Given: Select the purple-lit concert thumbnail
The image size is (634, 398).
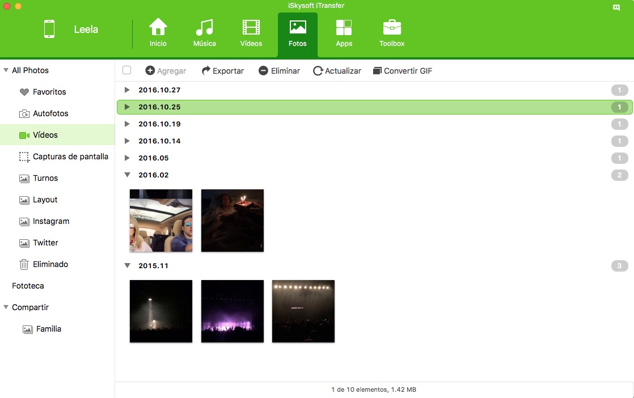Looking at the screenshot, I should point(233,311).
